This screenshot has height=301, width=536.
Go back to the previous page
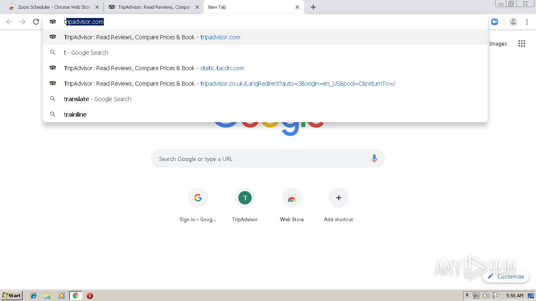(9, 22)
